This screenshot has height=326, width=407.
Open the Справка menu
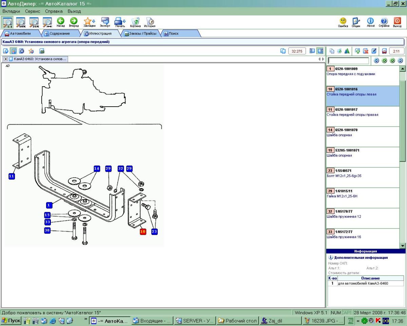pyautogui.click(x=54, y=11)
